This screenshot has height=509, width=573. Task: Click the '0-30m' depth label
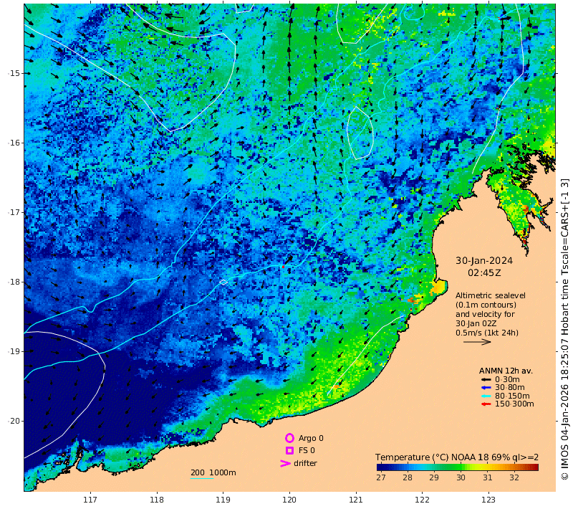click(507, 379)
